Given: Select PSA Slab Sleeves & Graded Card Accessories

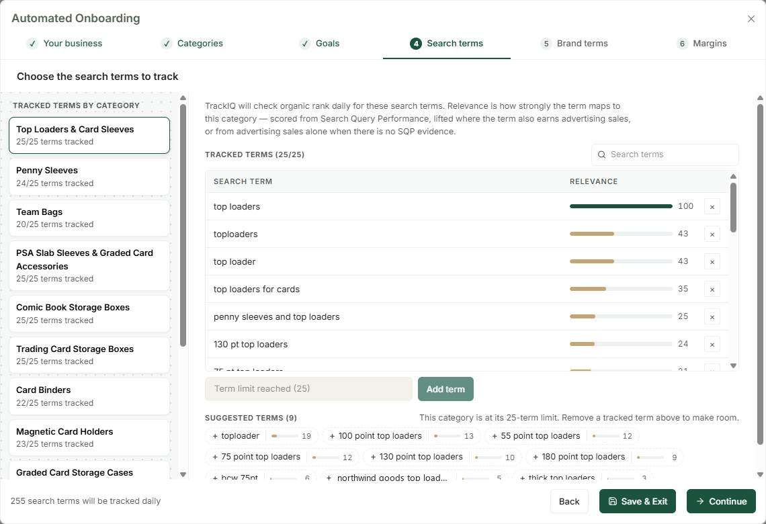Looking at the screenshot, I should [x=89, y=265].
